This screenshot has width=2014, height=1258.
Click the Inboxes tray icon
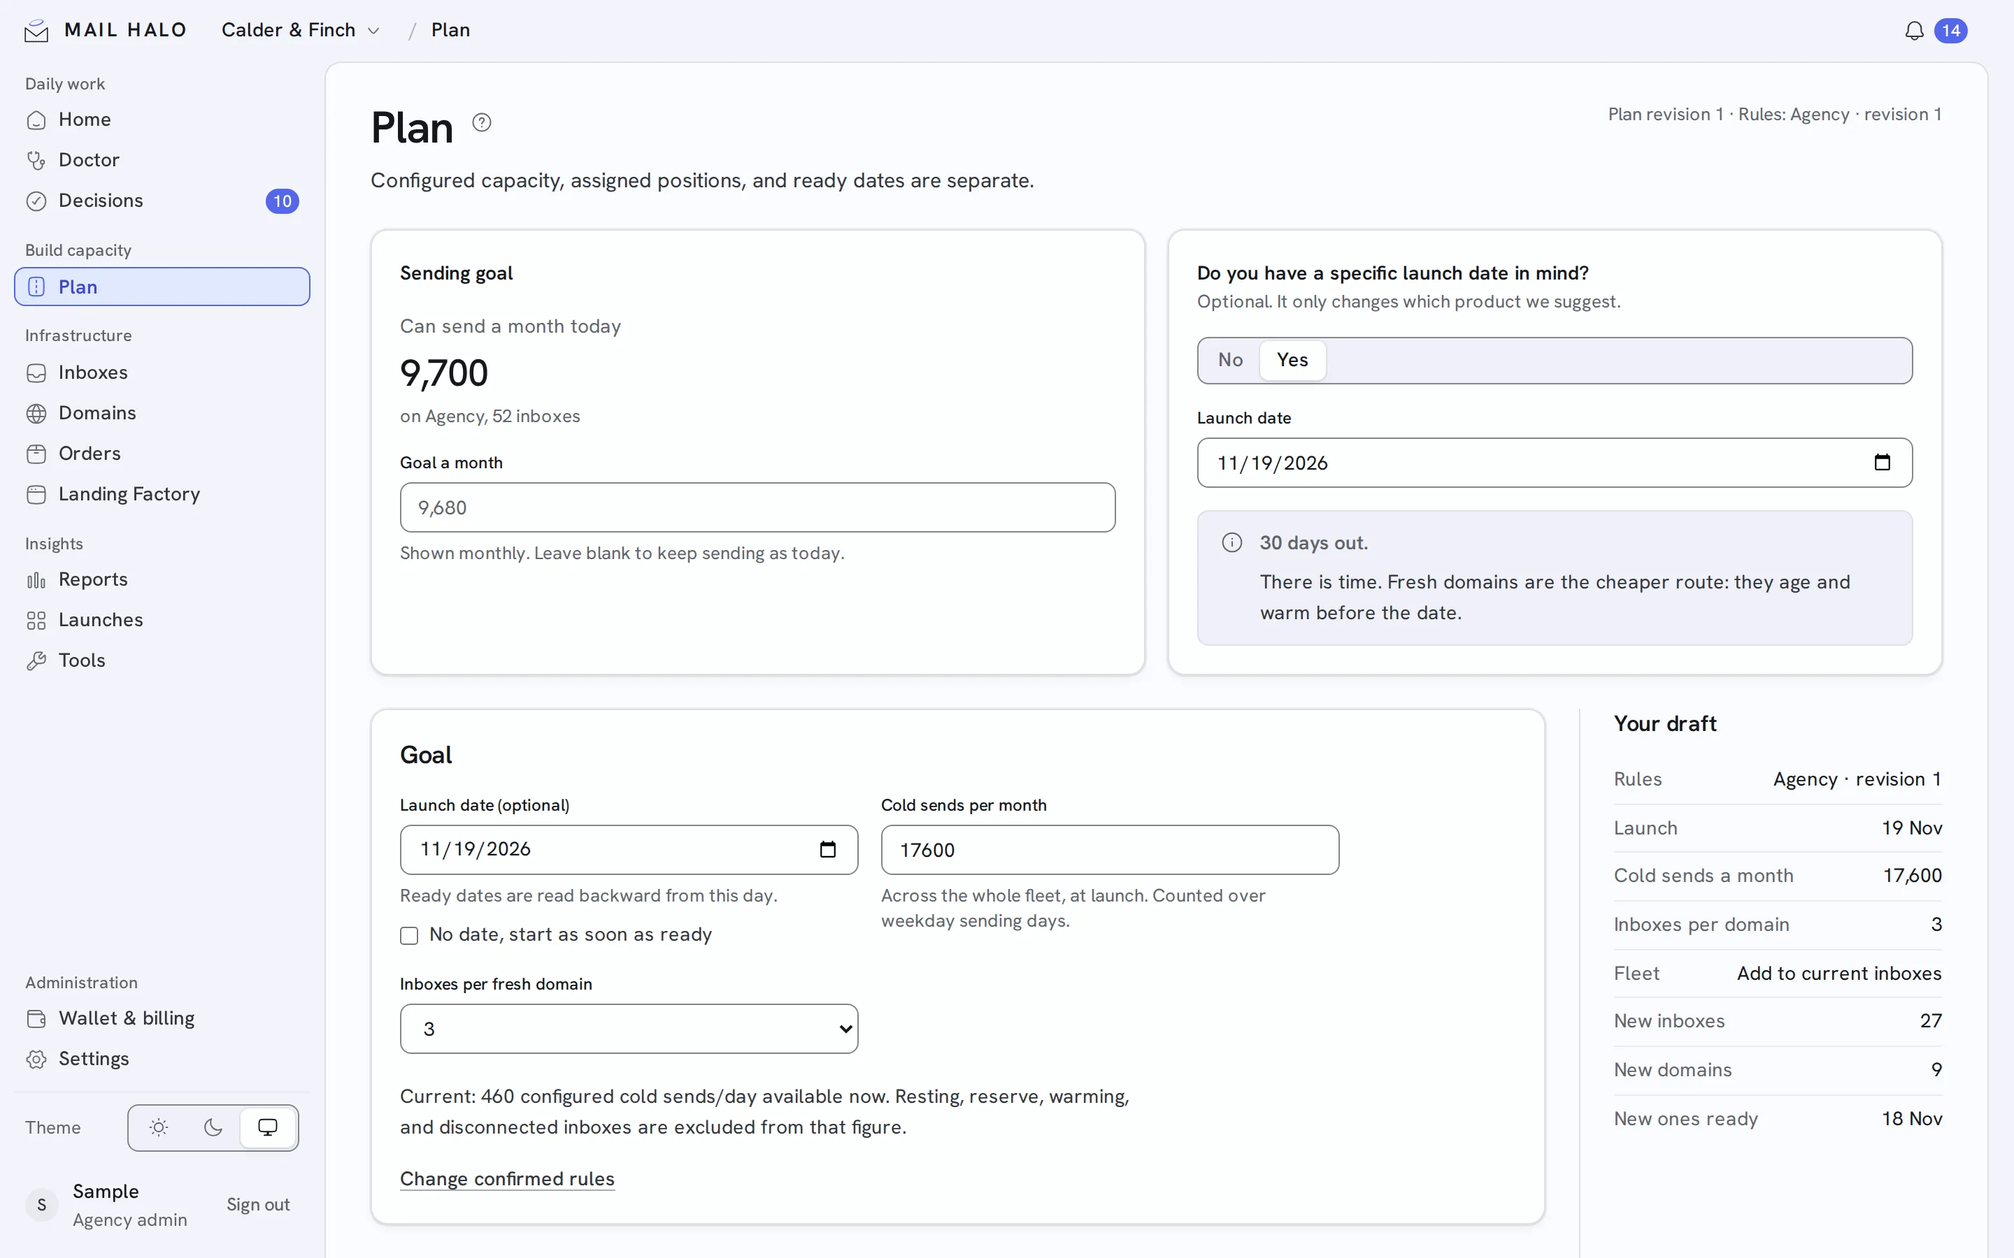36,373
